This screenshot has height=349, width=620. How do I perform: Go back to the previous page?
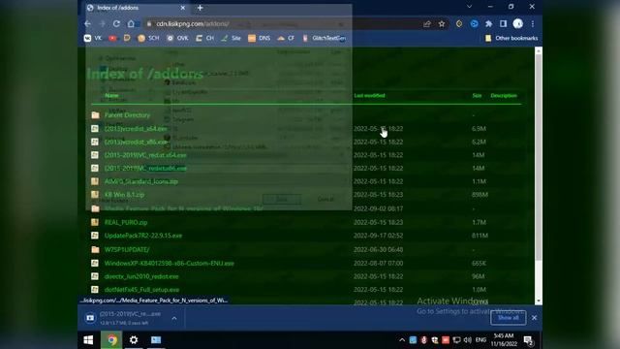(x=87, y=23)
